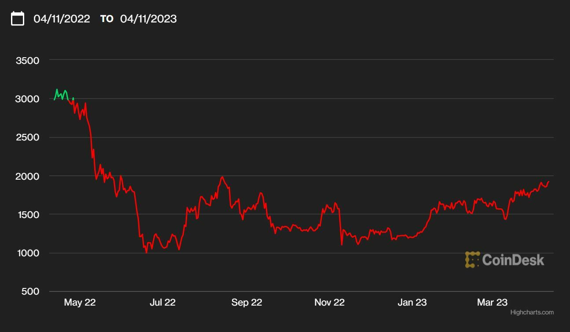Select the end date 04/11/2023
This screenshot has width=570, height=332.
148,19
